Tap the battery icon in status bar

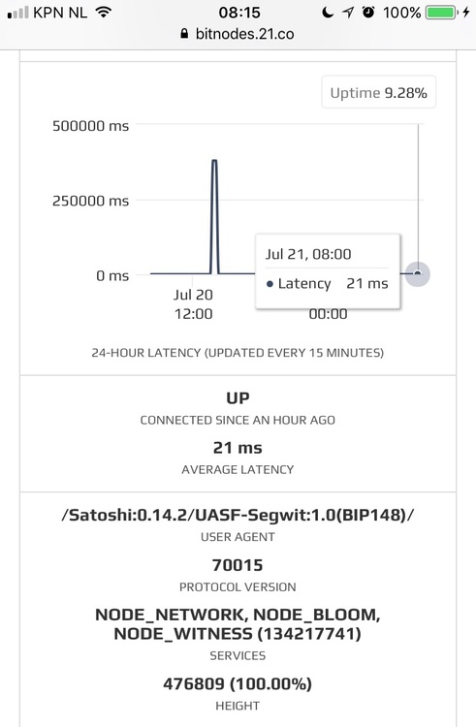point(442,13)
